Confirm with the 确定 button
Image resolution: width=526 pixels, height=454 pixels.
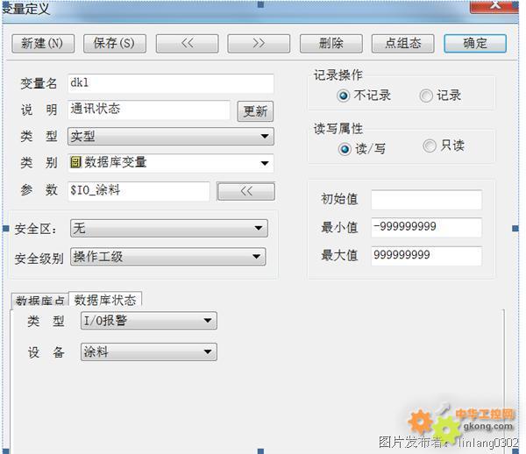coord(475,44)
